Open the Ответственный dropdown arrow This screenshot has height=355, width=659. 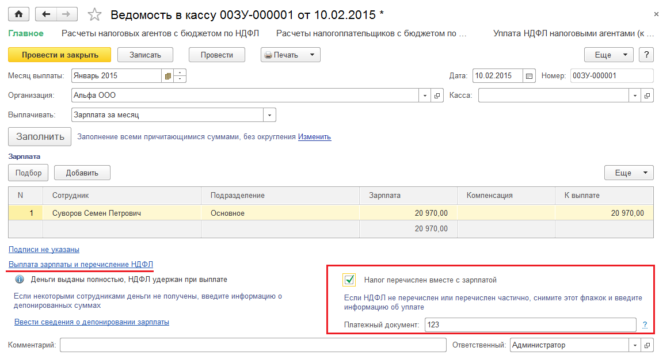tap(635, 345)
